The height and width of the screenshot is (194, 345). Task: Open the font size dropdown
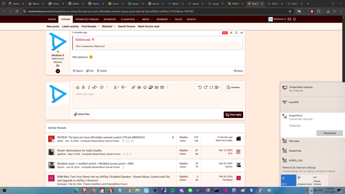click(95, 87)
